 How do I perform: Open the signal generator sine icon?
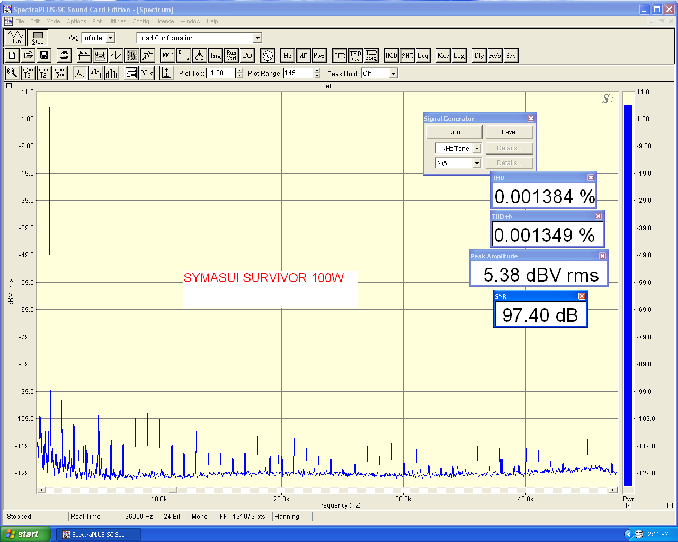point(267,56)
